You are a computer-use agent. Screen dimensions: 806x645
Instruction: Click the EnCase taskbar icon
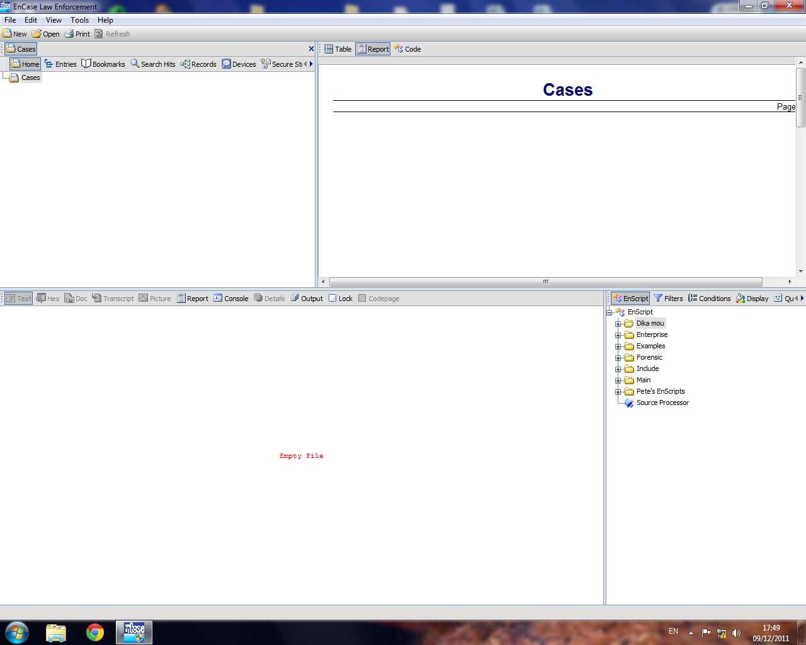134,632
